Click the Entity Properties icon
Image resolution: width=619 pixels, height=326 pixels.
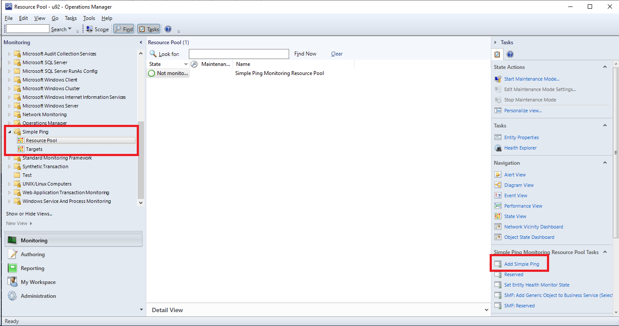[x=498, y=137]
